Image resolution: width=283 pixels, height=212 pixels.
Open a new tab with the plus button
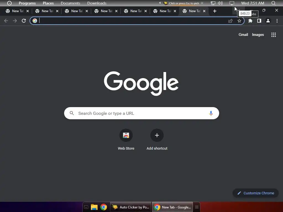coord(214,11)
